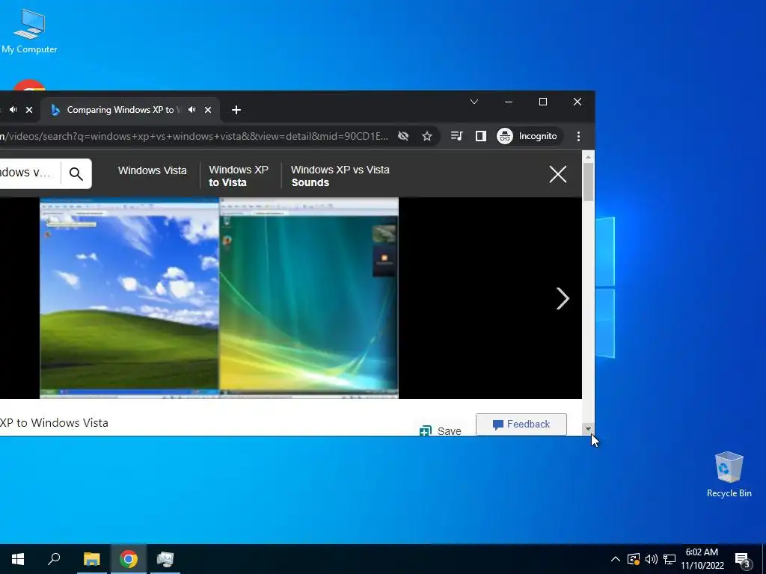
Task: Show hidden system tray icons
Action: point(616,559)
